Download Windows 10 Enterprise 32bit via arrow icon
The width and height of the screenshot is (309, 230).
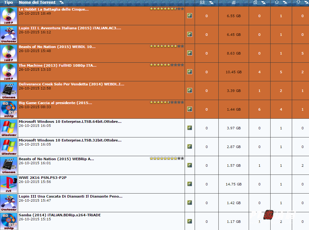coord(190,147)
